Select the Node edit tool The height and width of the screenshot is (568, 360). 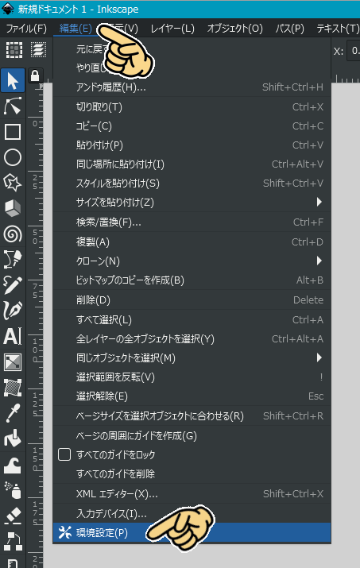13,106
